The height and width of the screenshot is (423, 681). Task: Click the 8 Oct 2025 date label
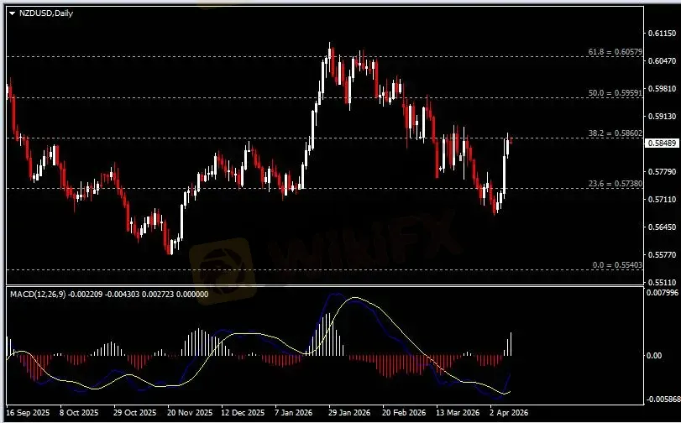[x=79, y=412]
